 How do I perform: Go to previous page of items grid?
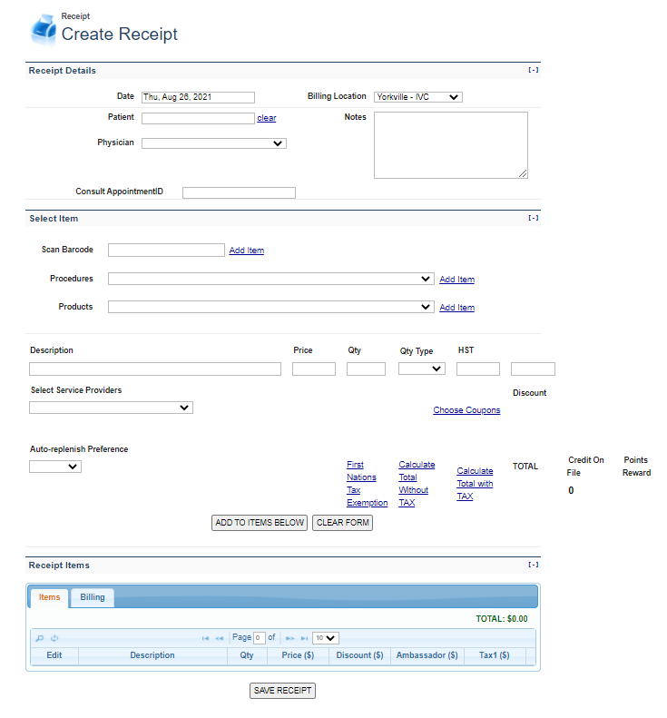pyautogui.click(x=220, y=638)
